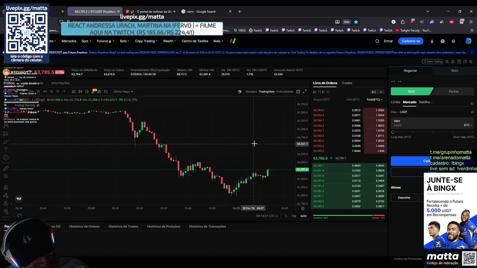Toggle Demo Trading mode

point(432,61)
